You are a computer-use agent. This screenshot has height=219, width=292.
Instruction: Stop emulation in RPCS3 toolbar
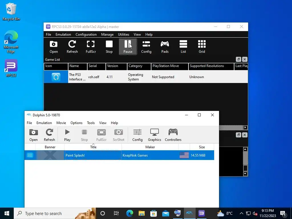[109, 47]
